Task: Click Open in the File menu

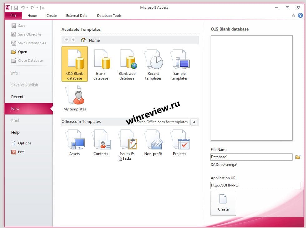Action: [x=19, y=52]
